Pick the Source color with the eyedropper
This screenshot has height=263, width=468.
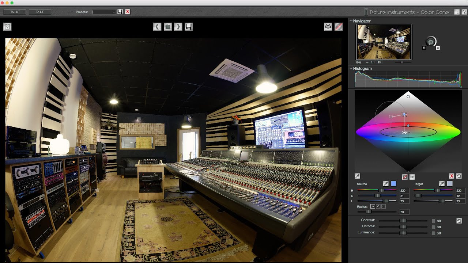[386, 184]
